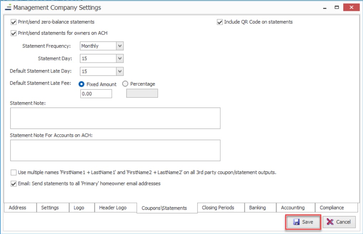Open the Settings tab
Screen dimensions: 363x234
[53, 208]
